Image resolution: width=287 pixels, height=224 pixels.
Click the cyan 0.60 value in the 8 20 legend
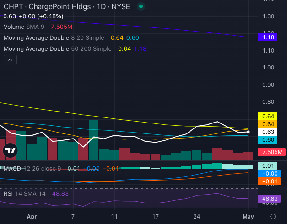click(133, 38)
